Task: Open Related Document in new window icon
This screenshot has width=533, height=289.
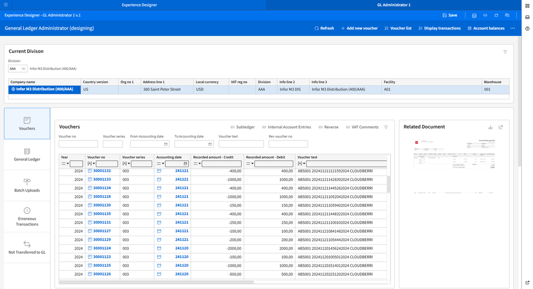Action: click(501, 127)
